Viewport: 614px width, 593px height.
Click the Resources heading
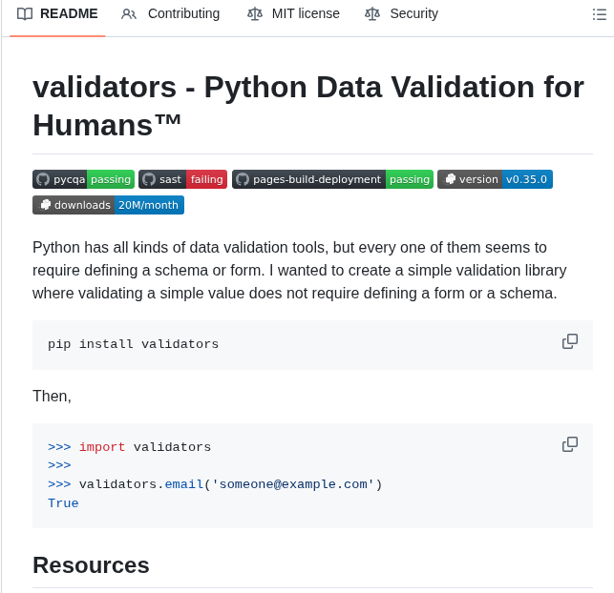[x=91, y=565]
